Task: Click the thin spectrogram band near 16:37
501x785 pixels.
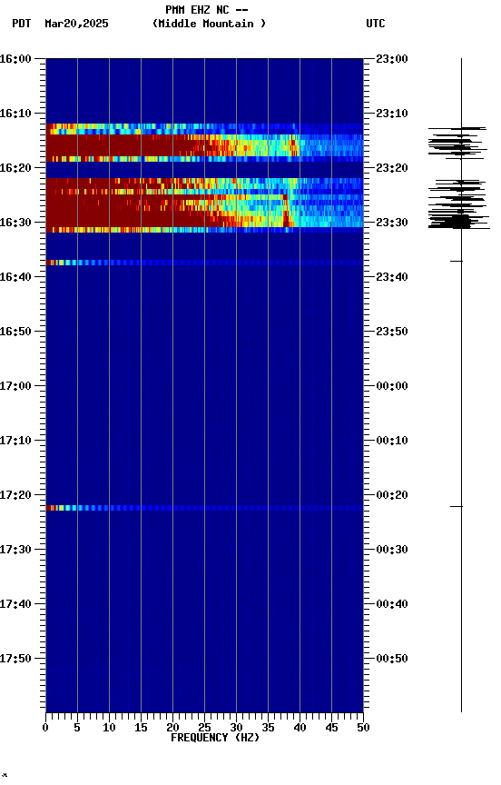Action: 204,263
